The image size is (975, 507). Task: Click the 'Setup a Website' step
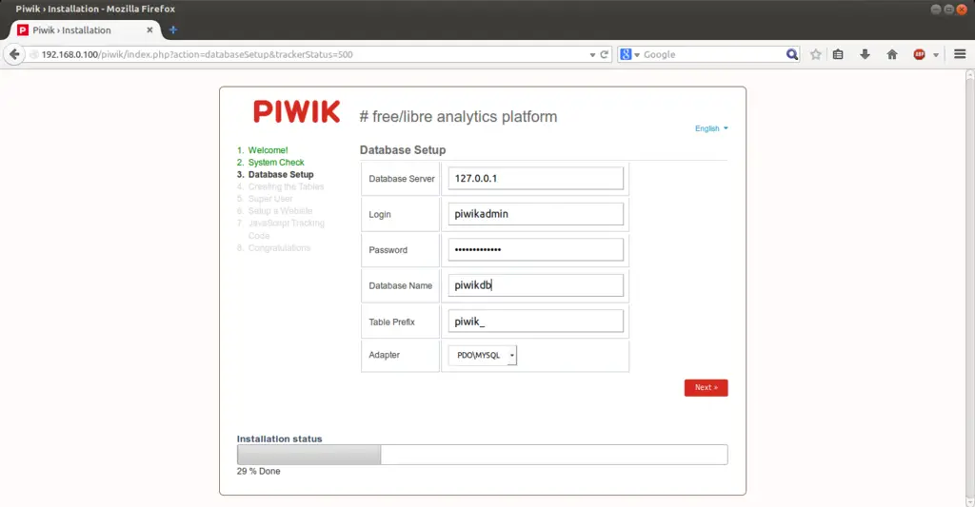(280, 210)
